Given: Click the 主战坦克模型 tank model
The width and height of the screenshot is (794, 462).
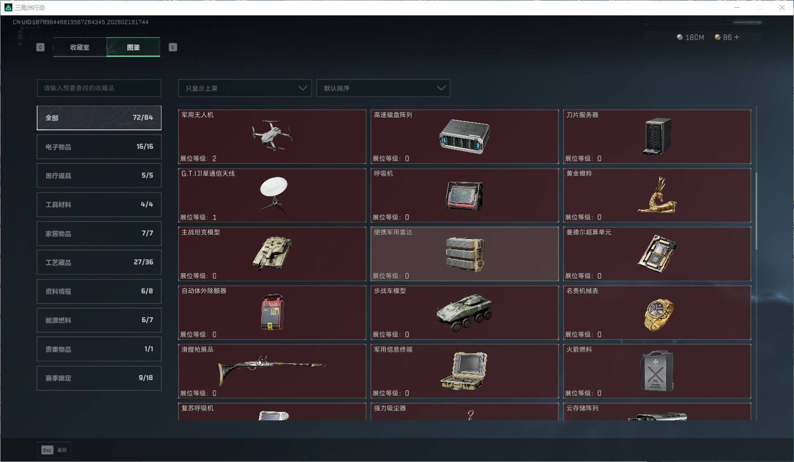Looking at the screenshot, I should (x=272, y=254).
